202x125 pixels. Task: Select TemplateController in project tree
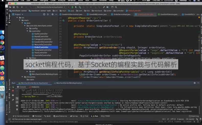42,50
